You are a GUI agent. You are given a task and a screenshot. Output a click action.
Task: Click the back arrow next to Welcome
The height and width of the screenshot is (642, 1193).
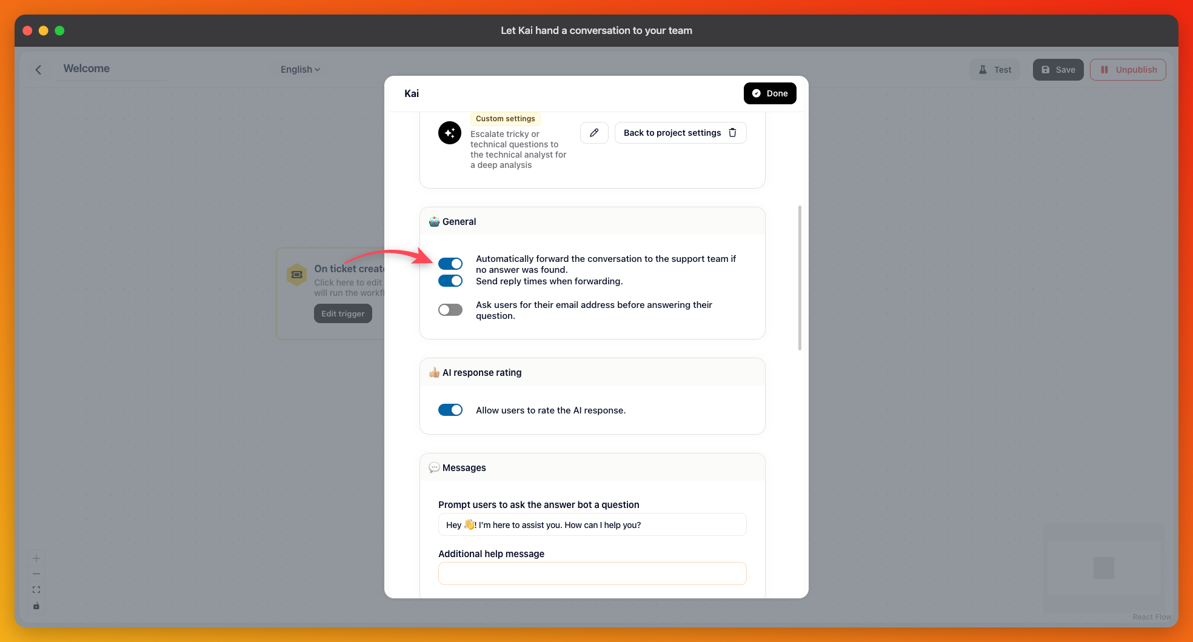38,70
